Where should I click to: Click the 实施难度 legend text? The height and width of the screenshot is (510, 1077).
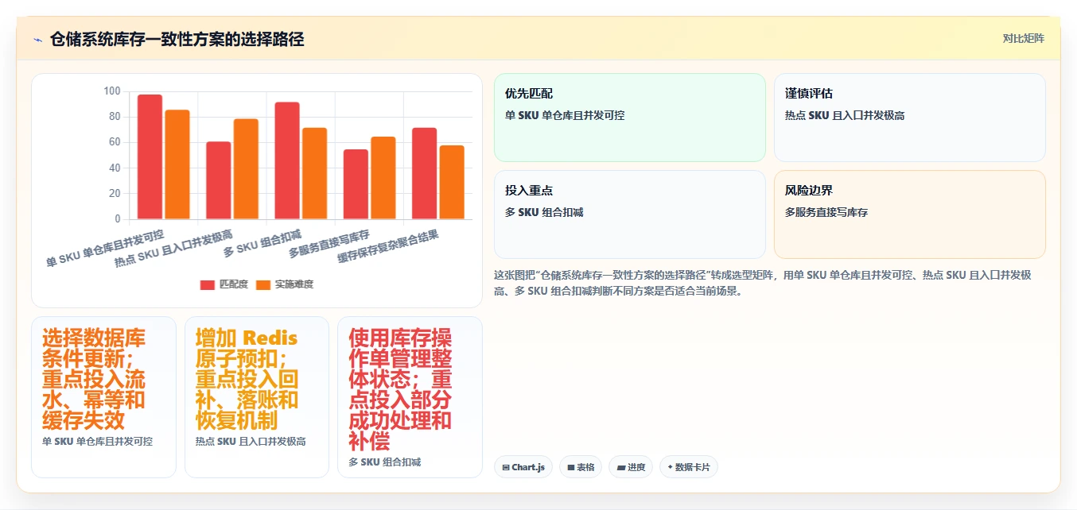(x=294, y=284)
